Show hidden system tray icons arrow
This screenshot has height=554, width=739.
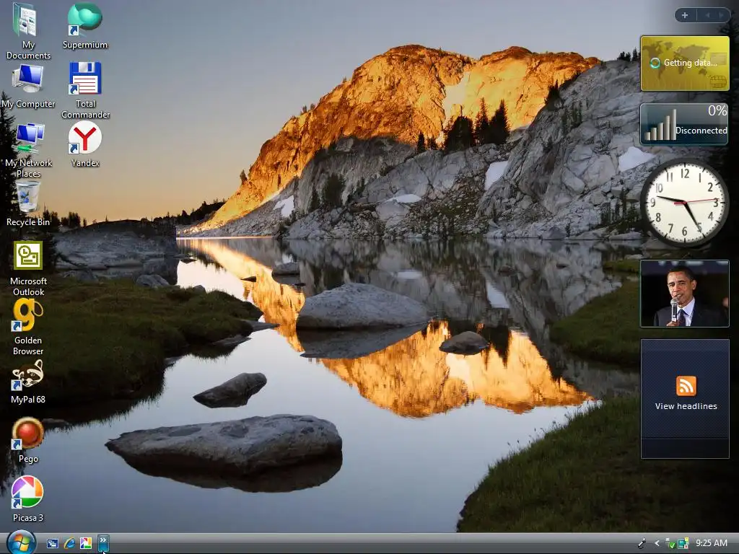[x=657, y=543]
